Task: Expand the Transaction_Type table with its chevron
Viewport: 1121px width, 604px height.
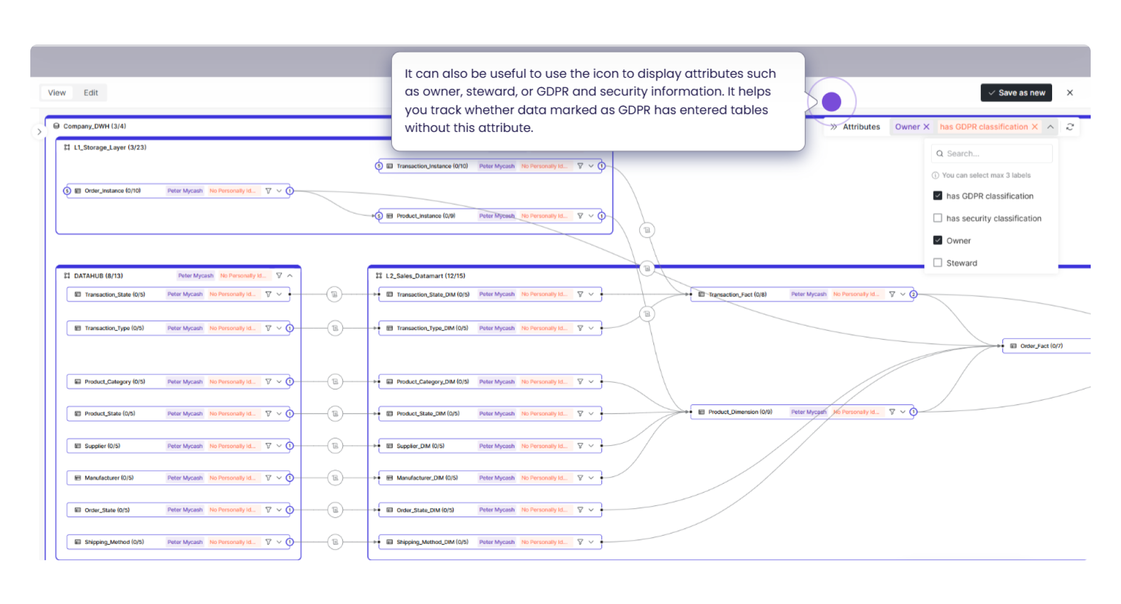Action: point(279,328)
